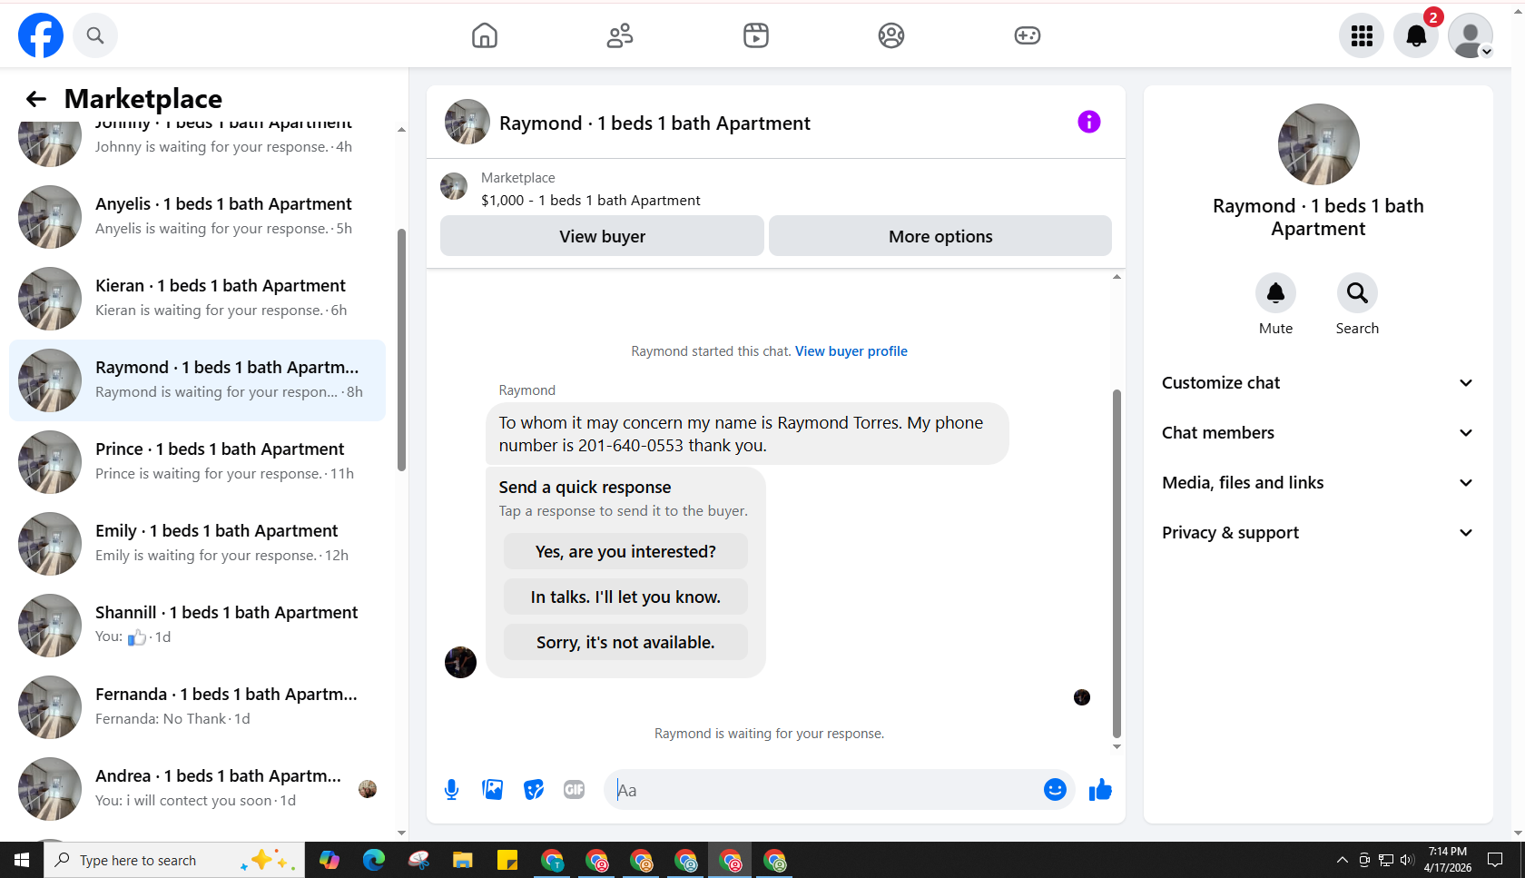
Task: Open Kieran's apartment conversation
Action: [x=197, y=299]
